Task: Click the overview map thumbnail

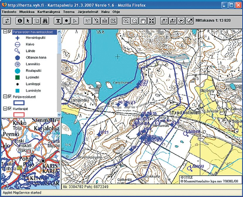Action: click(31, 153)
